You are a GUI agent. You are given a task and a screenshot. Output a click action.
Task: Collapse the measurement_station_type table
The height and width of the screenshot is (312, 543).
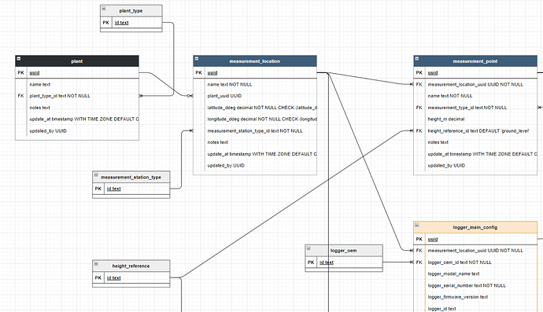(96, 175)
